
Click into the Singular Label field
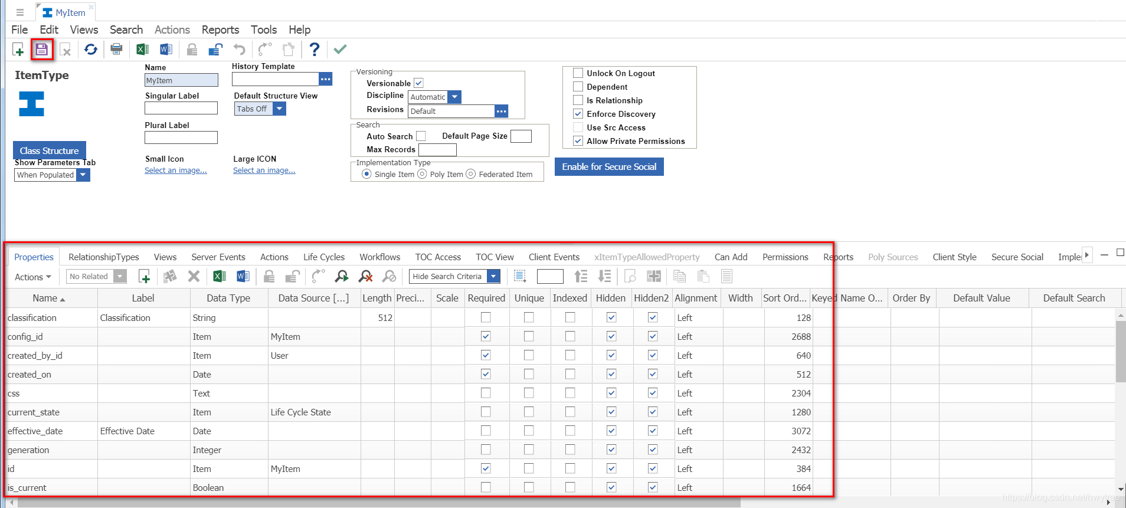pyautogui.click(x=181, y=108)
